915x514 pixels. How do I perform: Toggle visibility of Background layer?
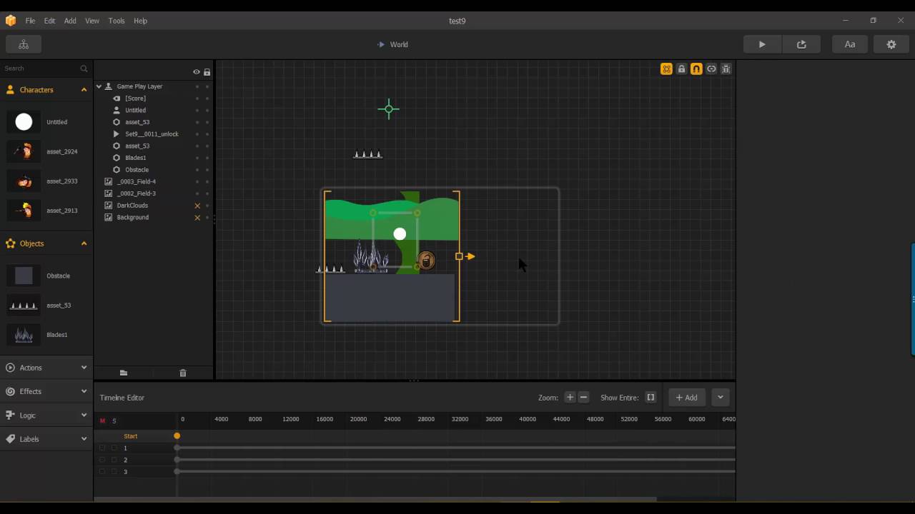pyautogui.click(x=197, y=218)
